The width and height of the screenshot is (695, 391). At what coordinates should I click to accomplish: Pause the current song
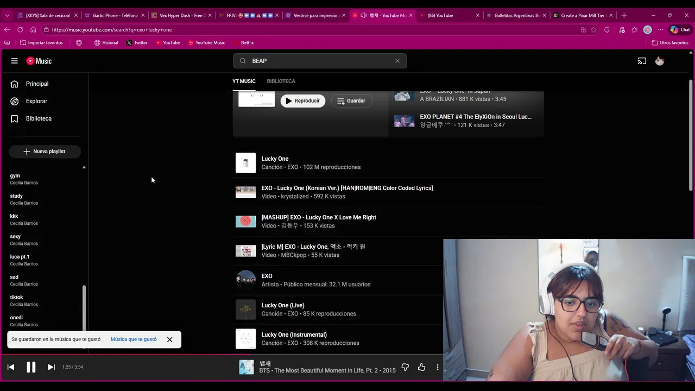[31, 367]
